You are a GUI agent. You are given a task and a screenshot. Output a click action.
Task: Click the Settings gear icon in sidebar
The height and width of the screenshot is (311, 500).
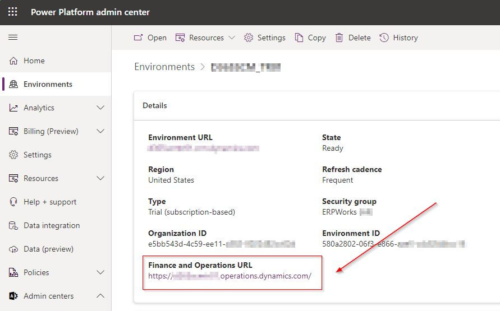click(x=13, y=155)
